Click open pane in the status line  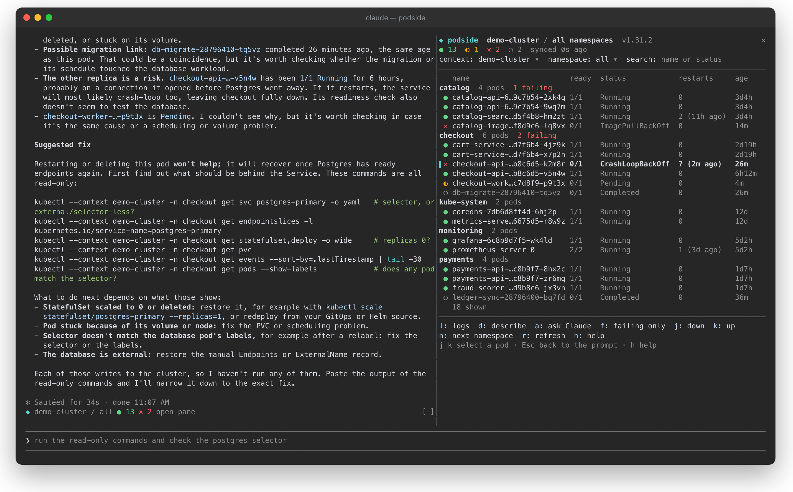point(175,412)
